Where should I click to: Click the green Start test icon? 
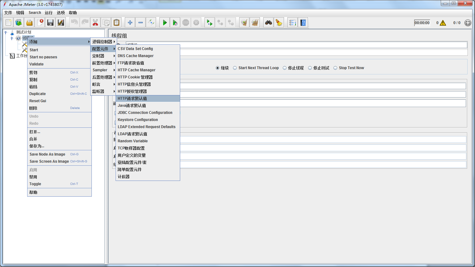pyautogui.click(x=165, y=23)
